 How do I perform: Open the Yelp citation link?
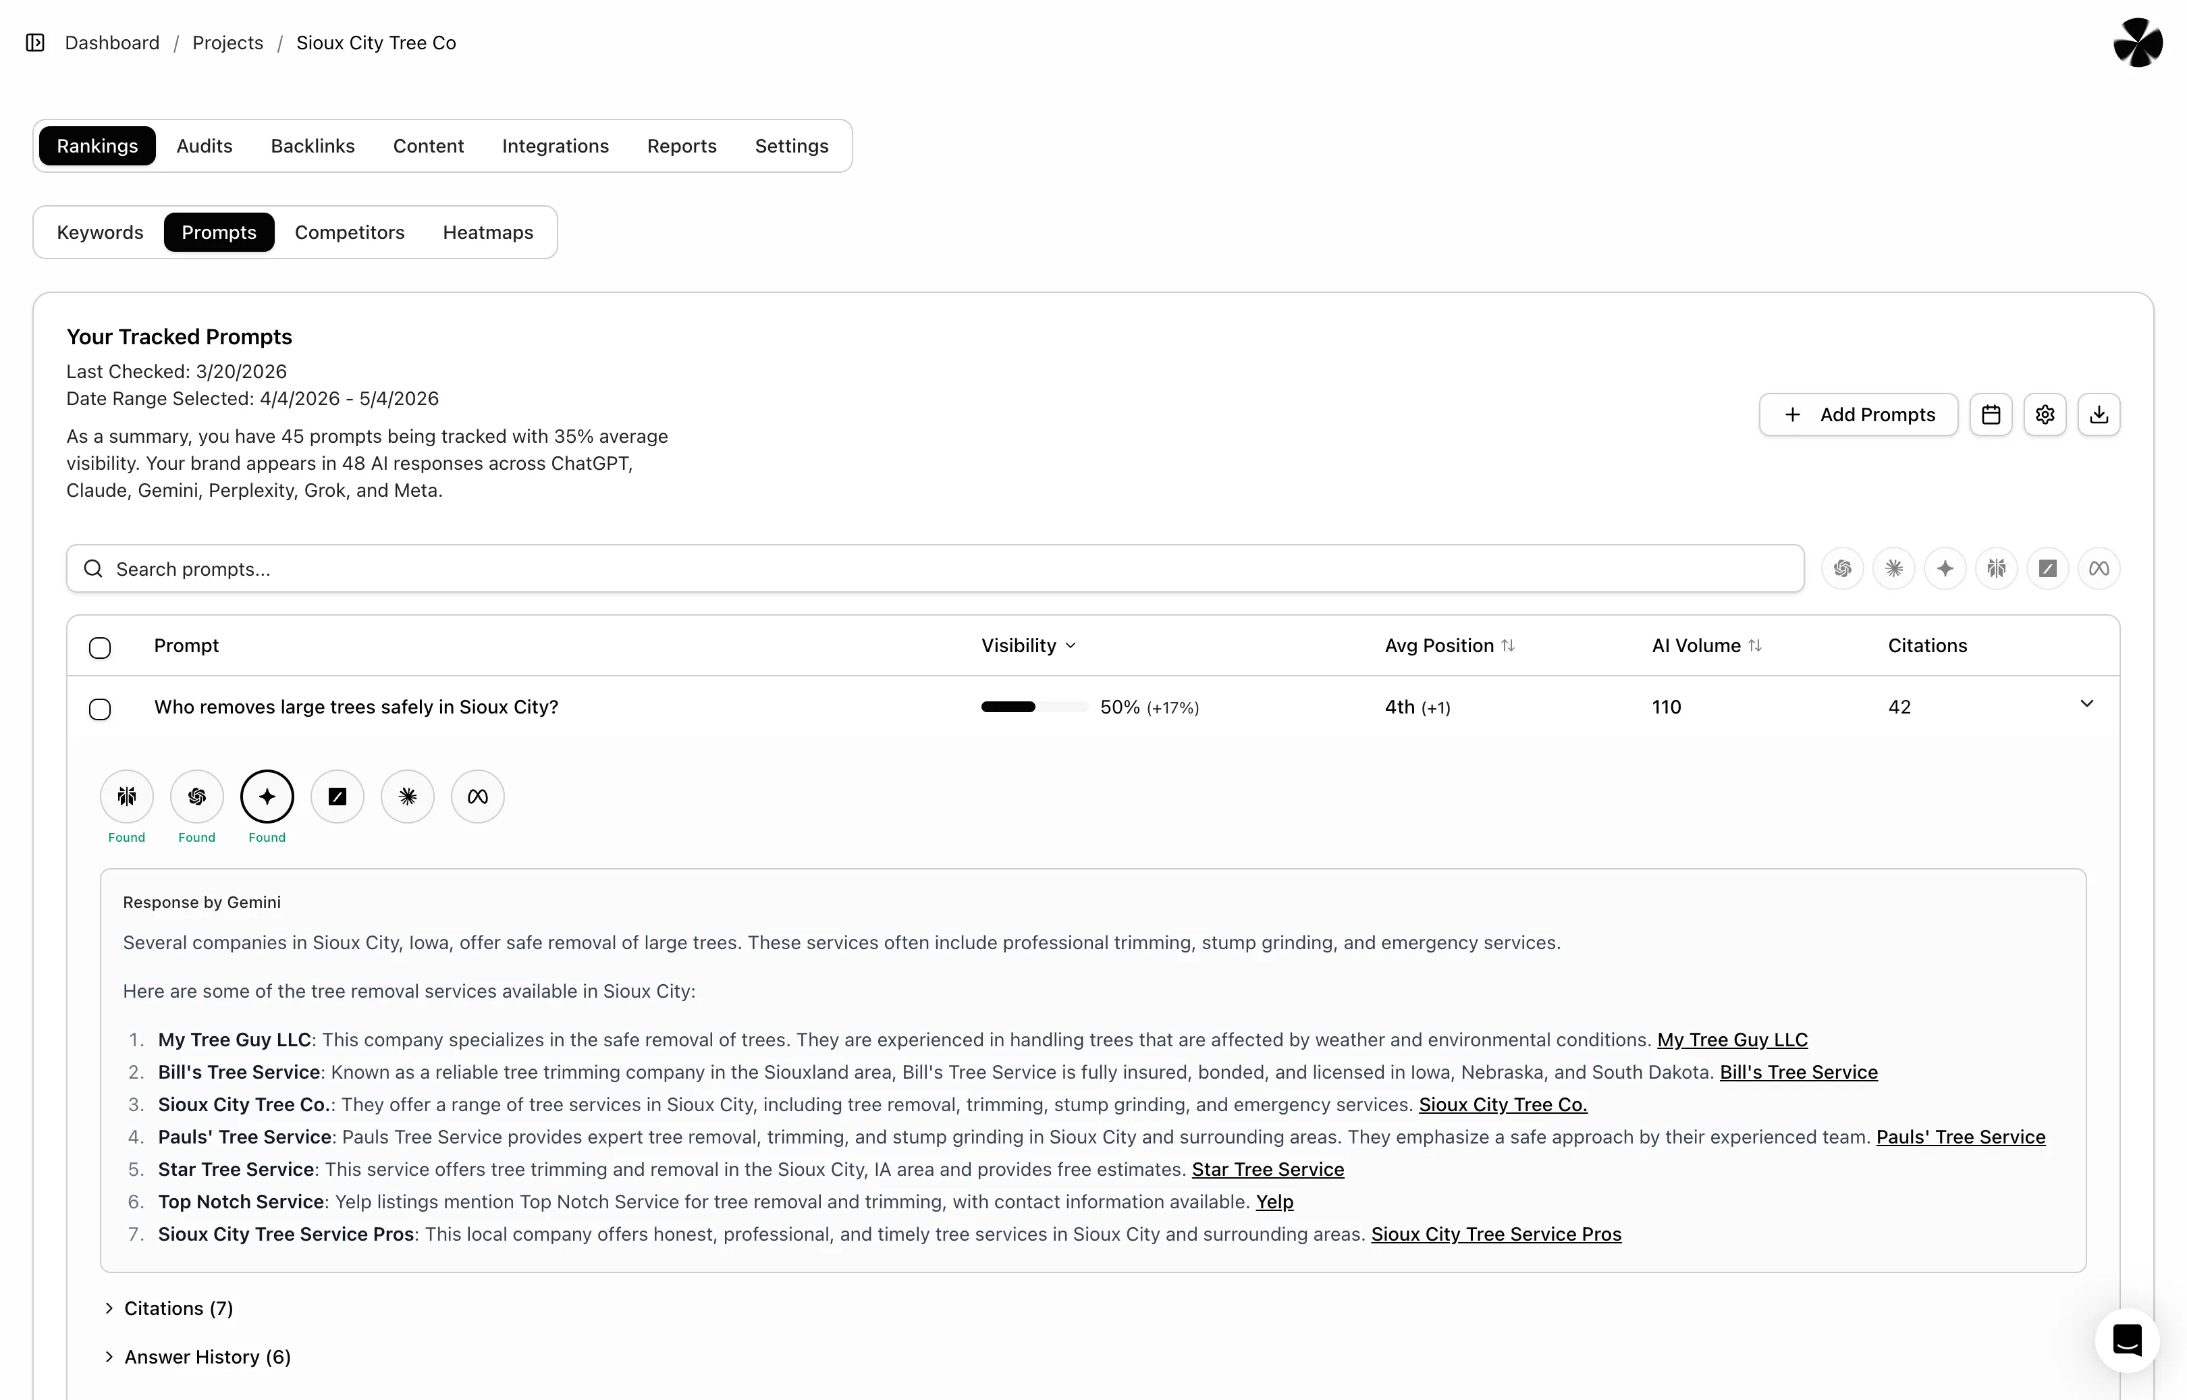1274,1202
